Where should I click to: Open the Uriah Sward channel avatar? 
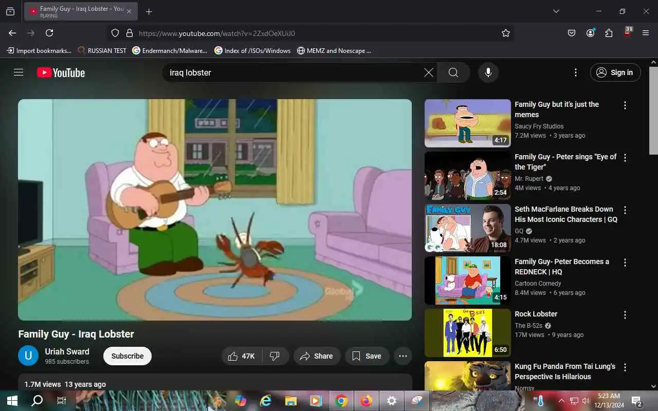click(x=28, y=356)
